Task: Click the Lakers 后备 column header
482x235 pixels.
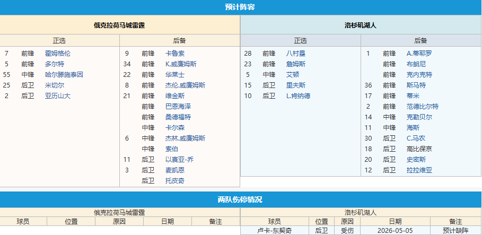Action: point(420,41)
